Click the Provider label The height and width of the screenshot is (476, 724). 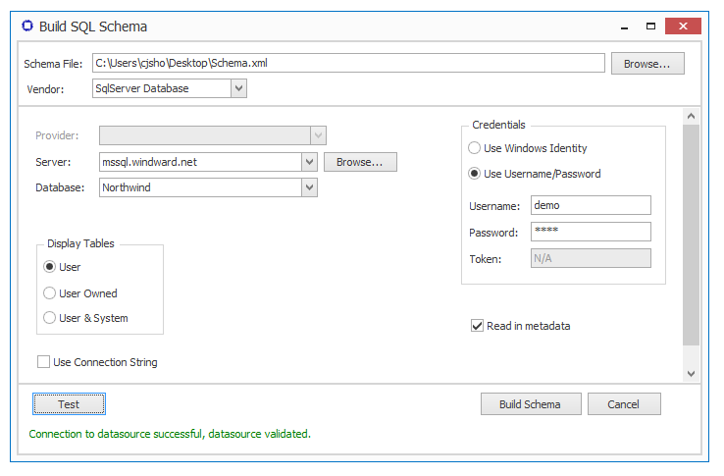point(57,135)
